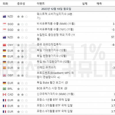Click the France flag beside 프랑스 1년물 BTF 국채 입찰
The width and height of the screenshot is (115, 115).
pyautogui.click(x=4, y=100)
